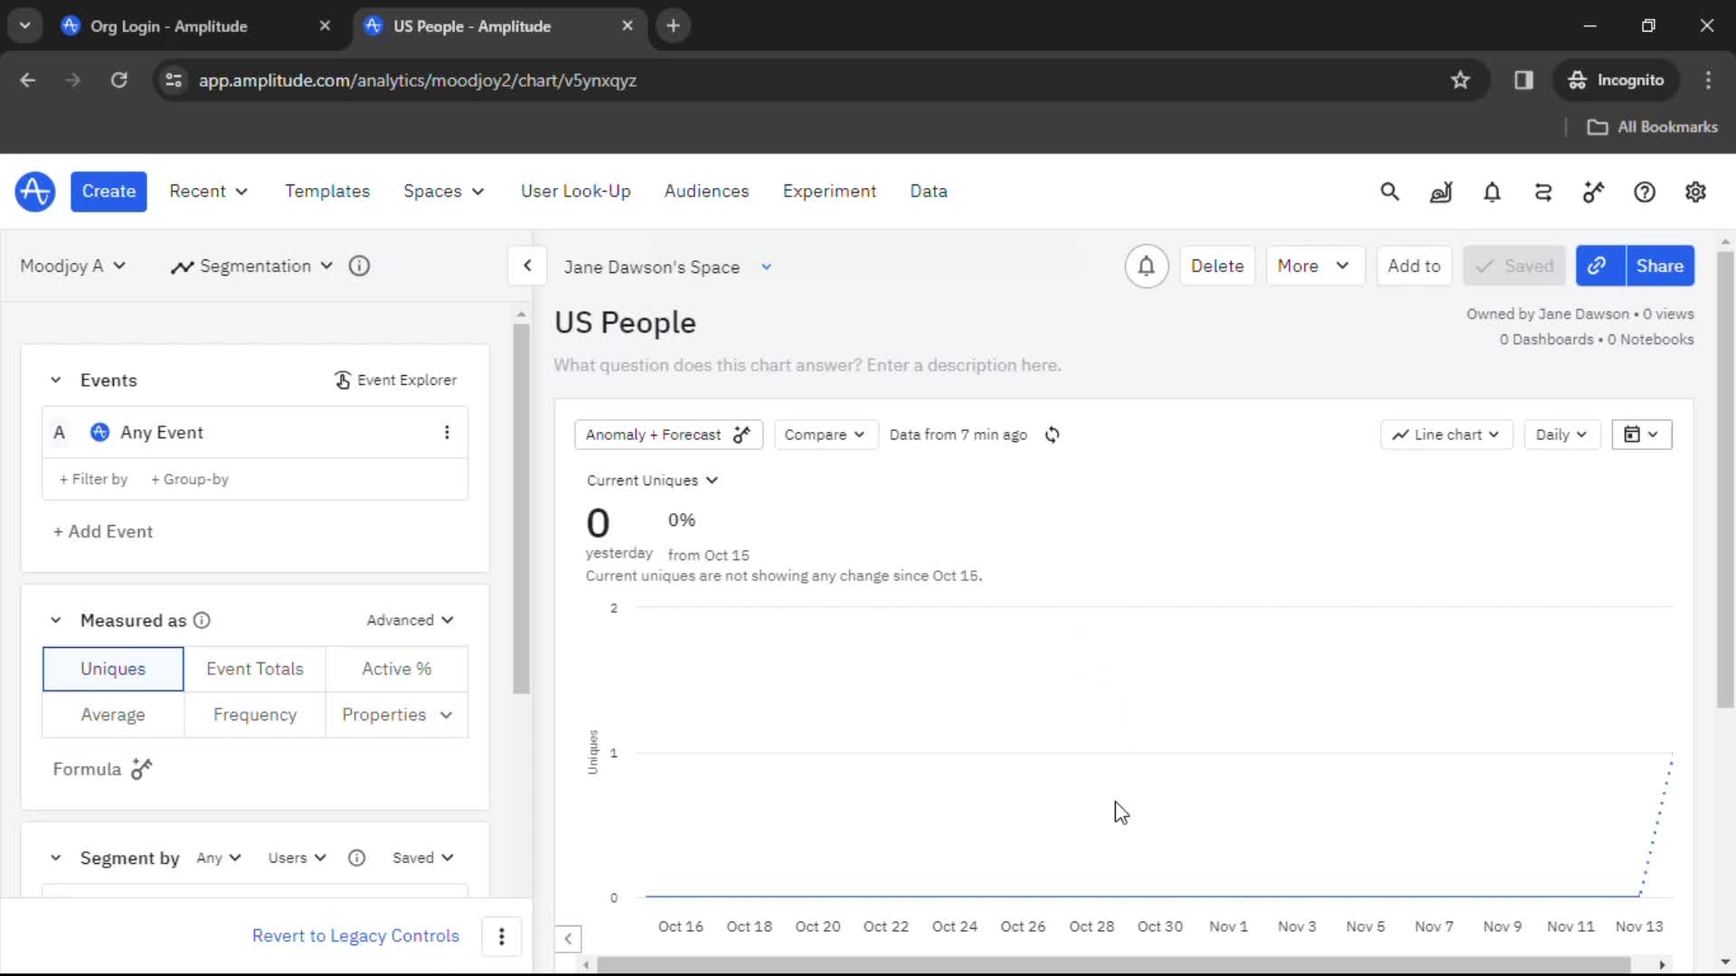Select the Active % measurement
The width and height of the screenshot is (1736, 976).
point(397,669)
